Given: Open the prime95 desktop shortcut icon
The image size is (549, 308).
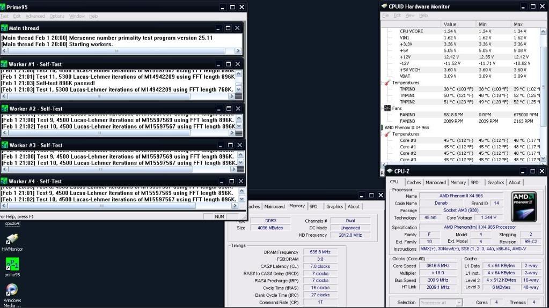Looking at the screenshot, I should (x=12, y=264).
